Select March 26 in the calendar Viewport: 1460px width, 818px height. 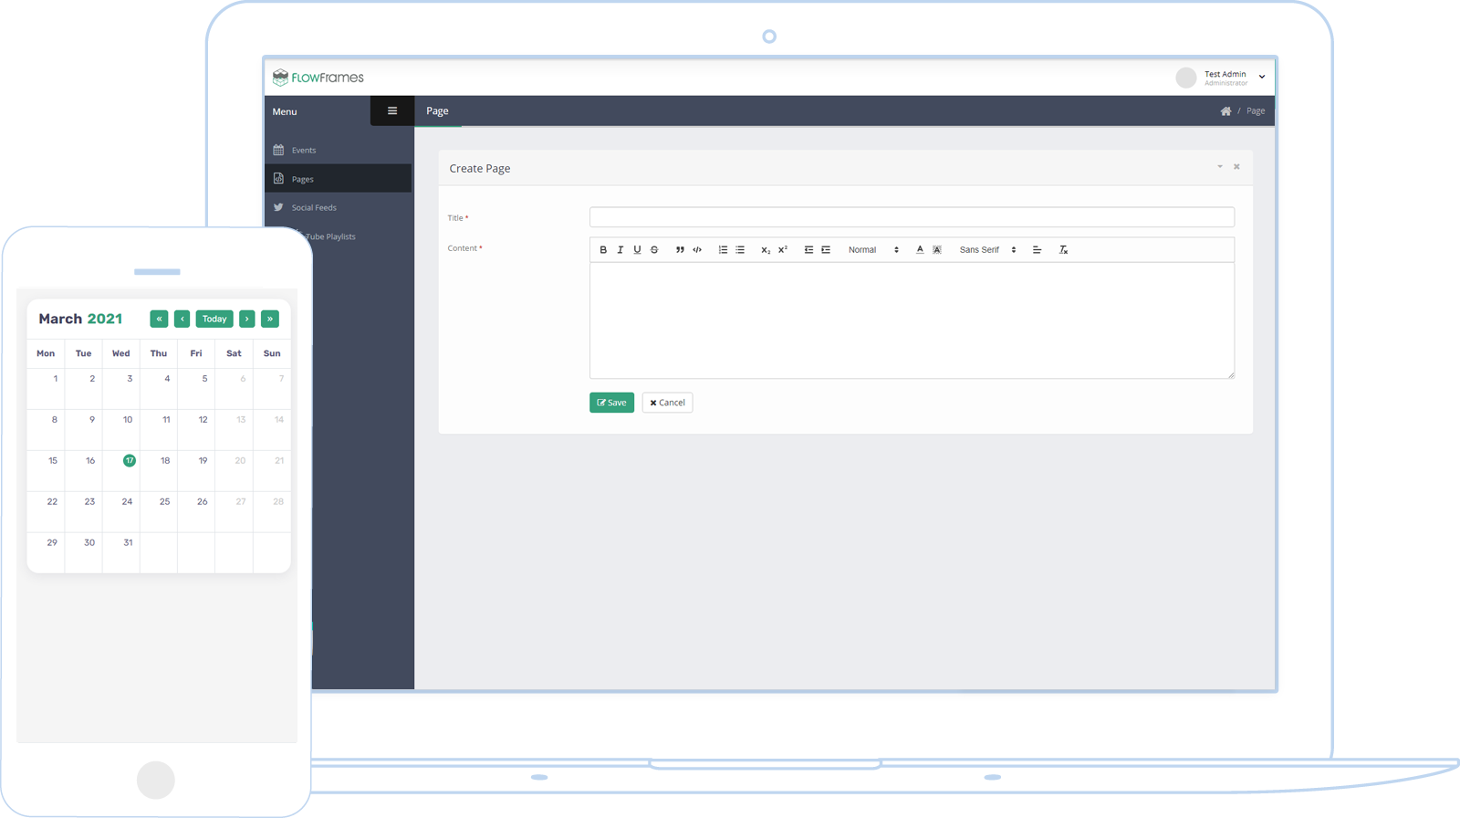tap(203, 501)
